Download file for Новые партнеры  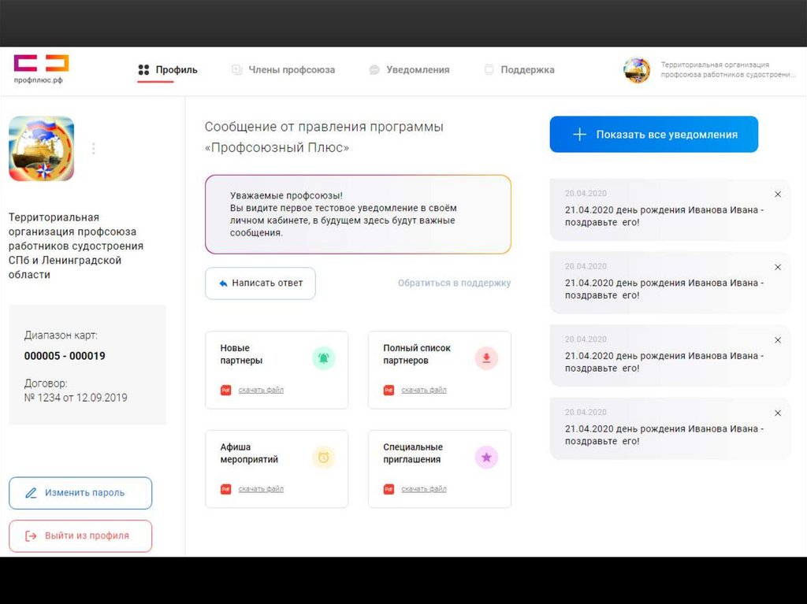click(x=261, y=390)
